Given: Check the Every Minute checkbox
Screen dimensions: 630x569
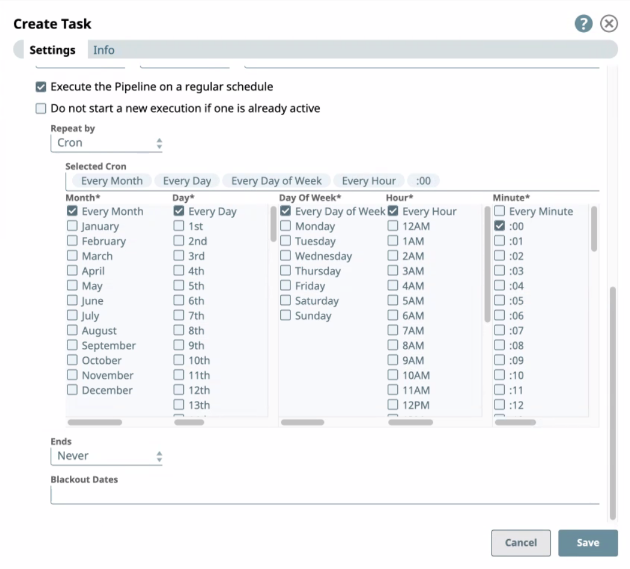Looking at the screenshot, I should point(500,211).
